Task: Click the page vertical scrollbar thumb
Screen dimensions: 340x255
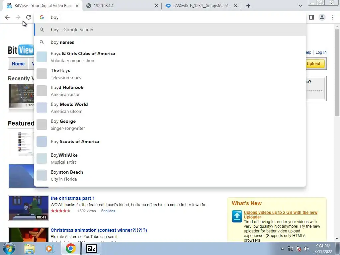Action: click(337, 73)
